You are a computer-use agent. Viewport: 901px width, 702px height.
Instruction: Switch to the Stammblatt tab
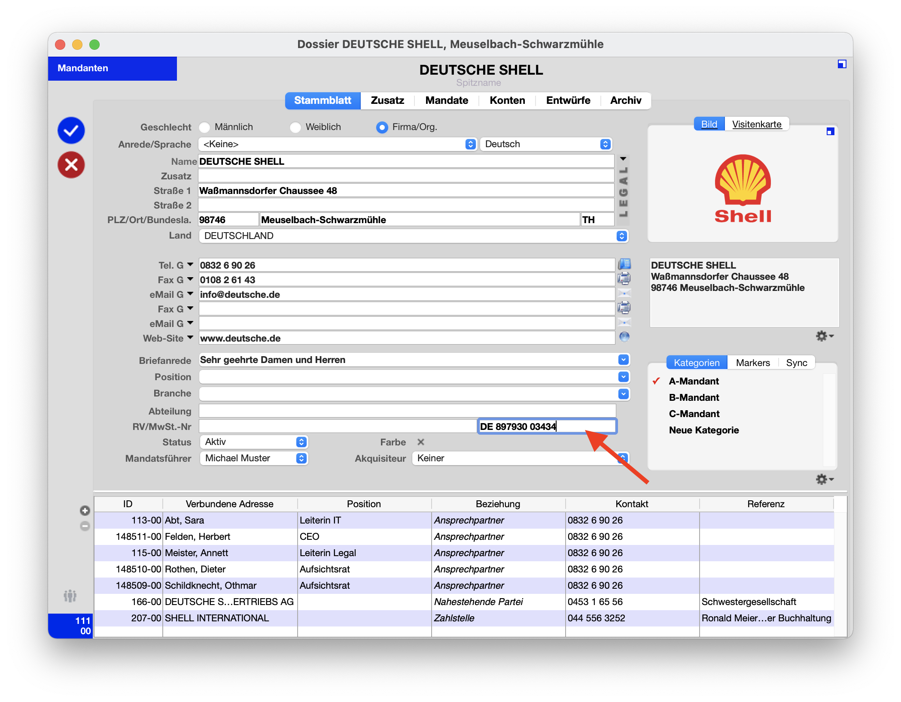tap(323, 100)
